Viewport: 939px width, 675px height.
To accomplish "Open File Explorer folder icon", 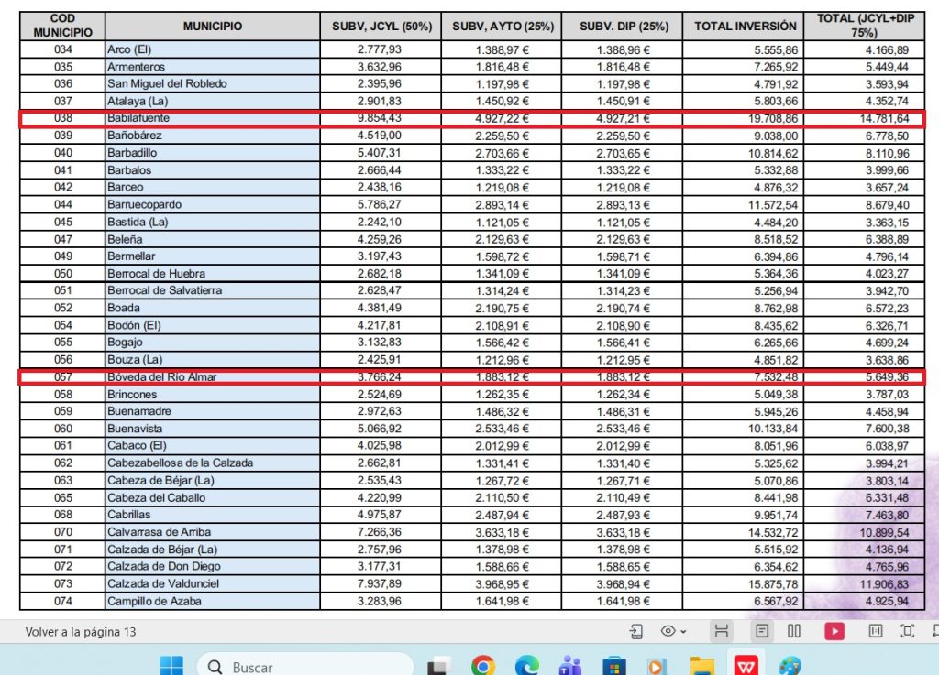I will pos(701,667).
